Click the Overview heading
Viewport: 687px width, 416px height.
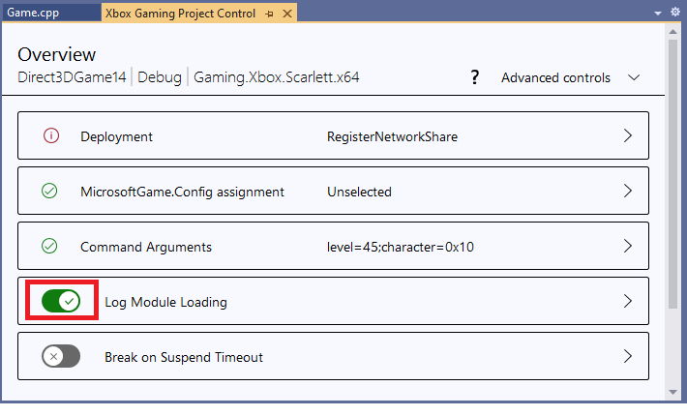click(x=56, y=55)
